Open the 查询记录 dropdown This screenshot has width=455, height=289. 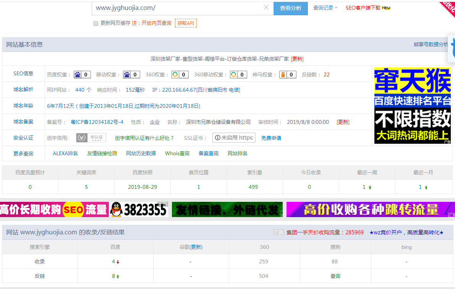point(325,8)
